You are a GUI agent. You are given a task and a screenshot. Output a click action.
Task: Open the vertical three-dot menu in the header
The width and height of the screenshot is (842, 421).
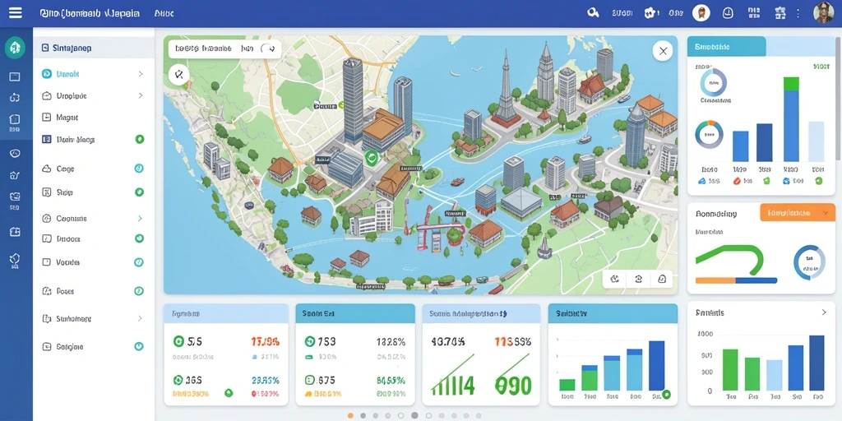point(798,13)
